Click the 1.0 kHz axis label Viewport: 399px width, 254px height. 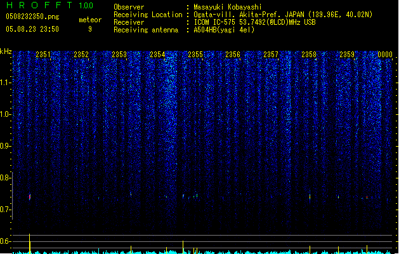pyautogui.click(x=5, y=114)
